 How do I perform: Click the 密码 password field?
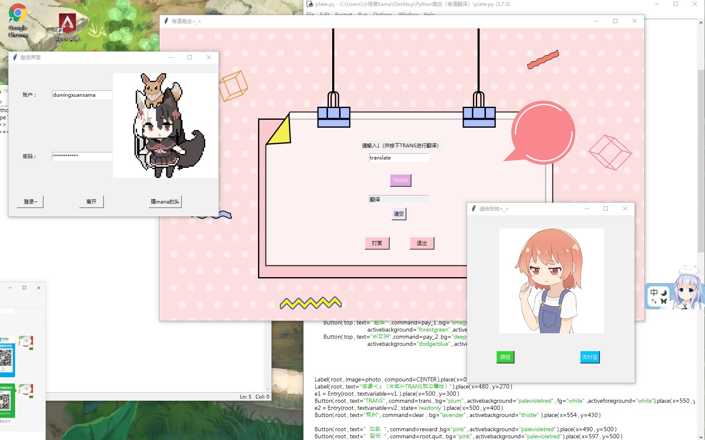(x=82, y=156)
